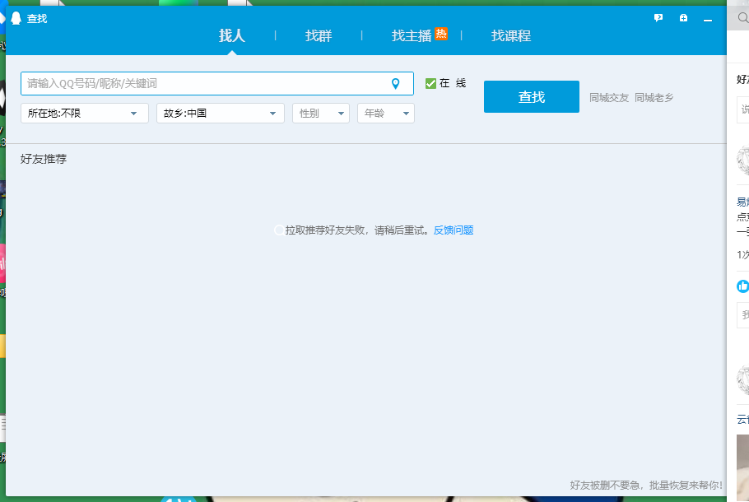749x502 pixels.
Task: Click the 拉取推荐好友失败 error message text
Action: coord(357,230)
